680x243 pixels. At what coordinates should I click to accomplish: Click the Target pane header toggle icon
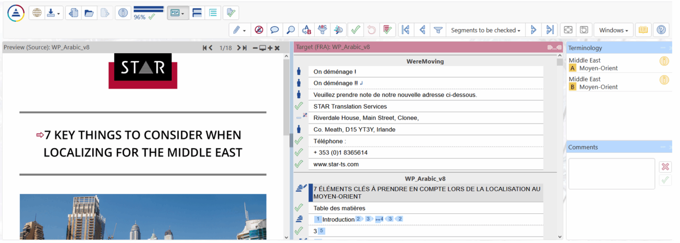(554, 47)
